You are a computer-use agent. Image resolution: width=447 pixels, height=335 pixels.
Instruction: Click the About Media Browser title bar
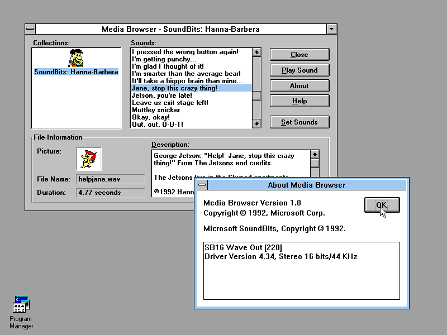306,185
